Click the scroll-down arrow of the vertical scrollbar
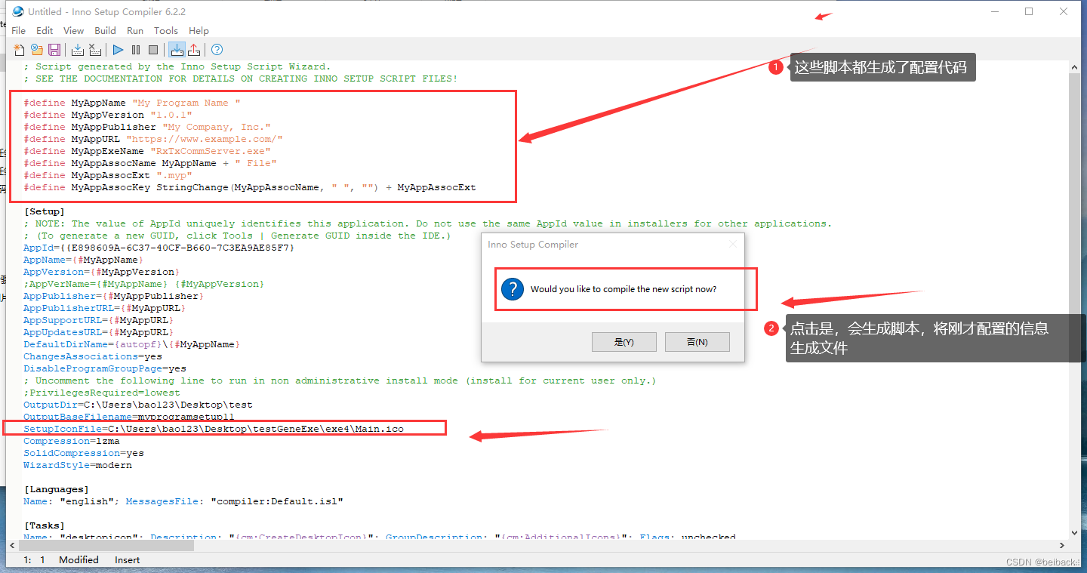Image resolution: width=1087 pixels, height=573 pixels. click(x=1073, y=533)
